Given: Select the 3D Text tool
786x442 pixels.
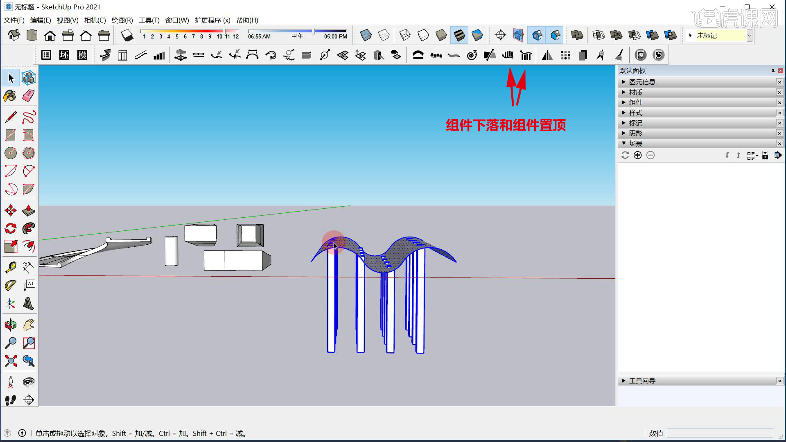Looking at the screenshot, I should pos(28,304).
